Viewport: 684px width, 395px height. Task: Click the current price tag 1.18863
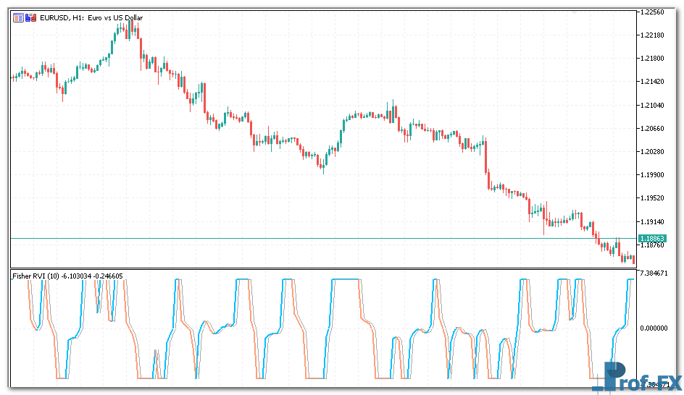[x=652, y=238]
